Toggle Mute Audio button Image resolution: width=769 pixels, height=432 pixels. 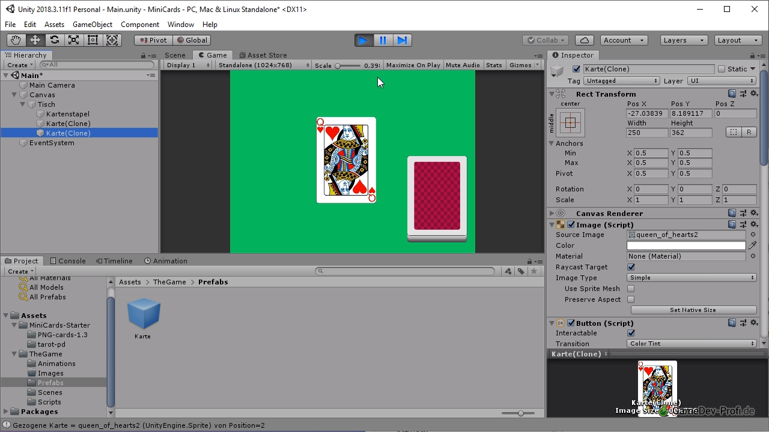pos(463,65)
